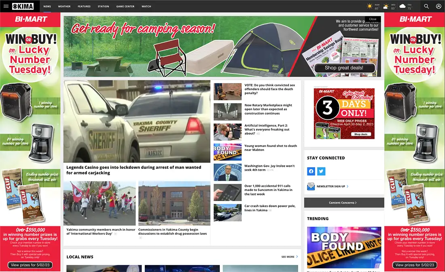Open the Weather menu item
Screen dimensions: 445x272
[64, 6]
